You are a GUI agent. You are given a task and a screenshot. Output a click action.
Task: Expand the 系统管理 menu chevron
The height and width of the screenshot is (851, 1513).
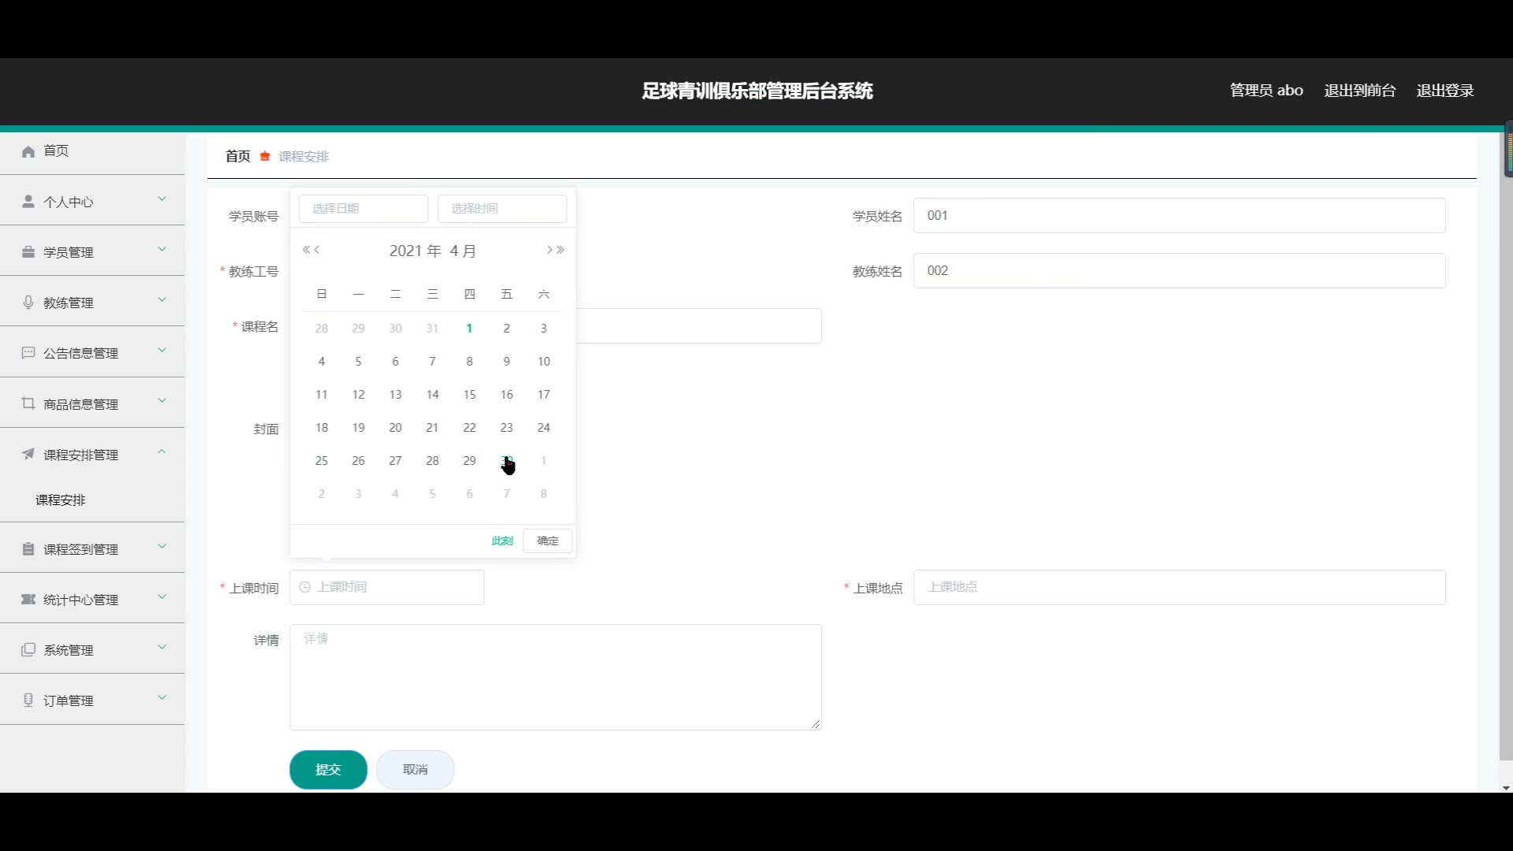(x=162, y=648)
